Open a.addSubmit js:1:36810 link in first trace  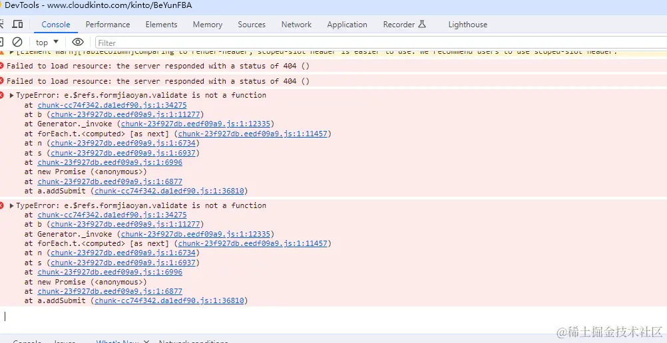[x=169, y=191]
